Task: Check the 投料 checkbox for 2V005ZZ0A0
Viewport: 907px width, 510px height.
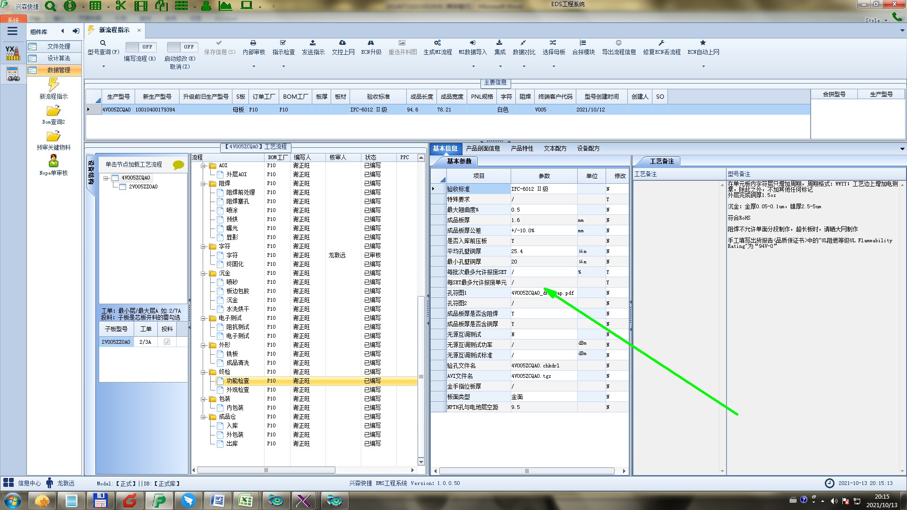Action: tap(167, 342)
